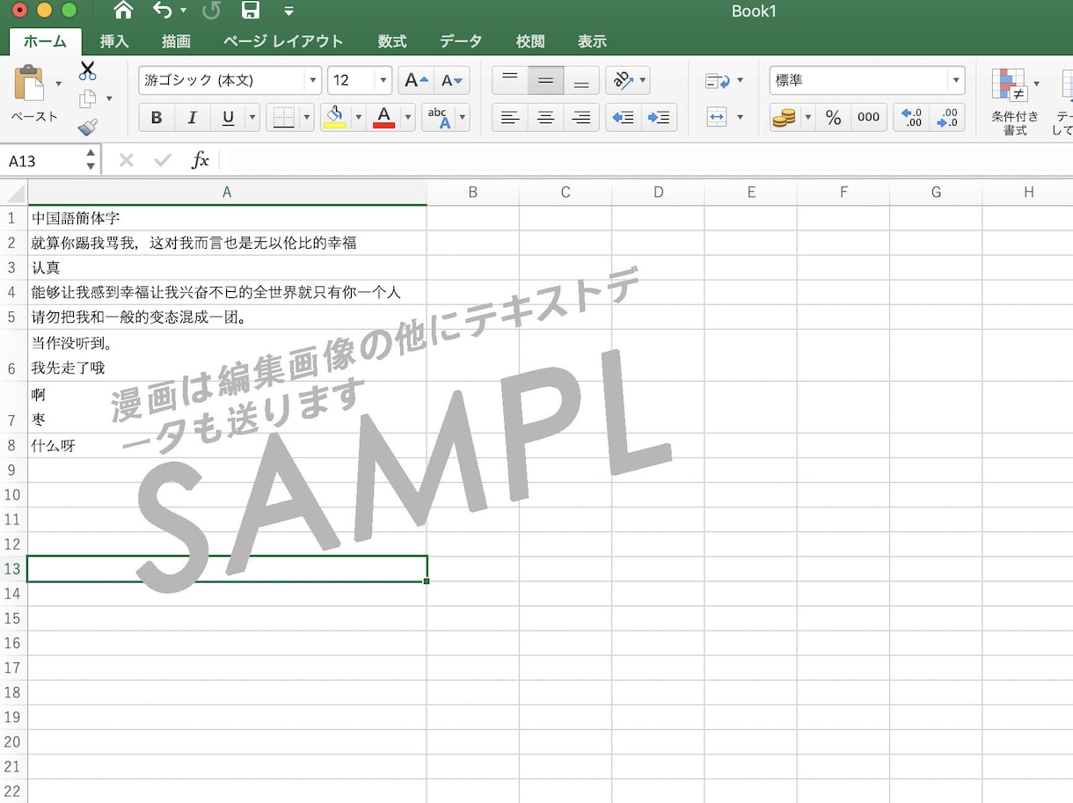Click Increase Font Size button
Screen dimensions: 1073x803
tap(416, 80)
